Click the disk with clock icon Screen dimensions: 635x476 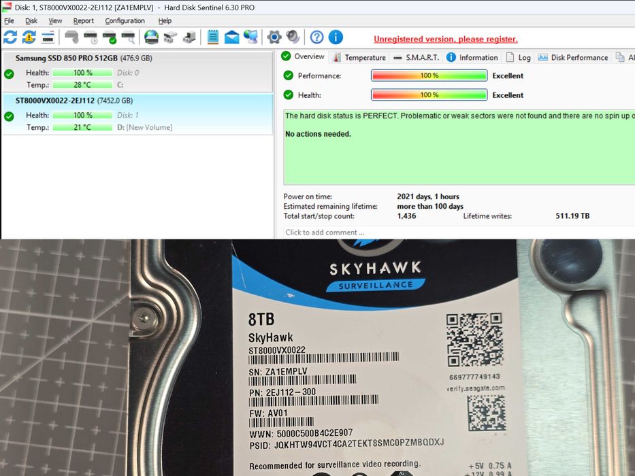(x=91, y=37)
